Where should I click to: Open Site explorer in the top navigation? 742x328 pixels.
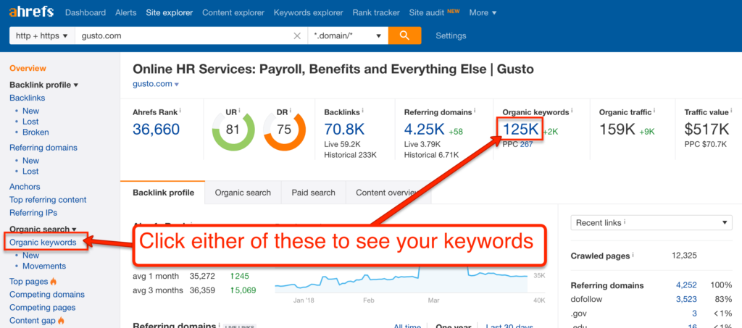click(170, 13)
